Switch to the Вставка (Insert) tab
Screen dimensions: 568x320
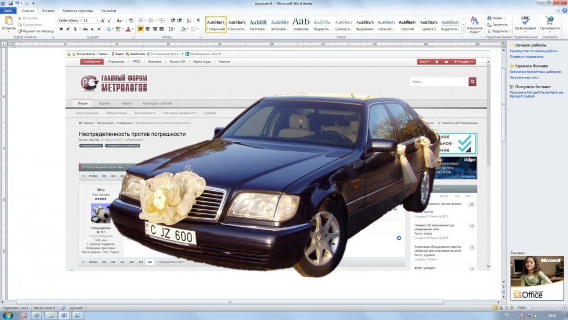pos(48,10)
